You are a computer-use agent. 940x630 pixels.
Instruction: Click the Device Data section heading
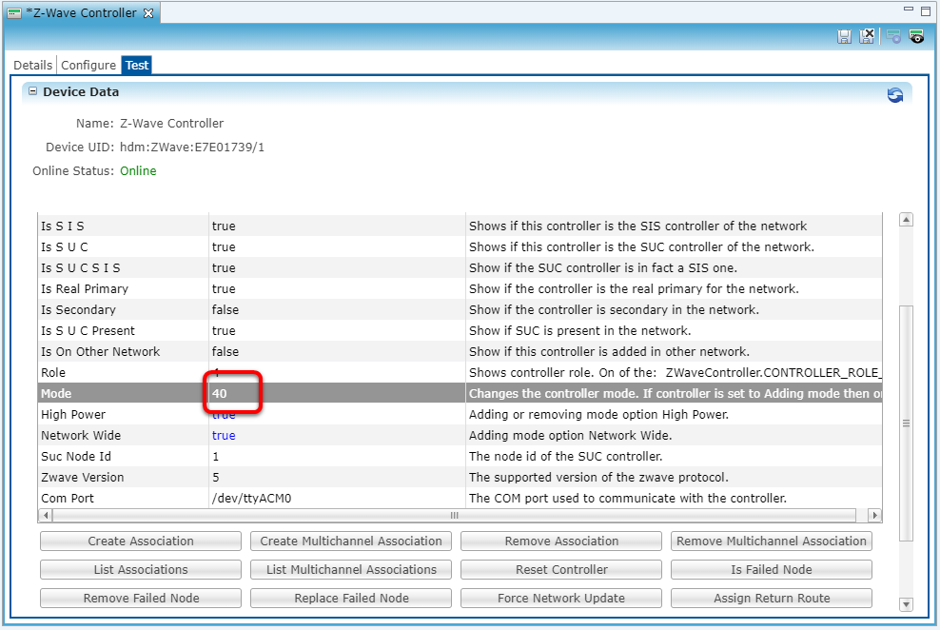[81, 91]
